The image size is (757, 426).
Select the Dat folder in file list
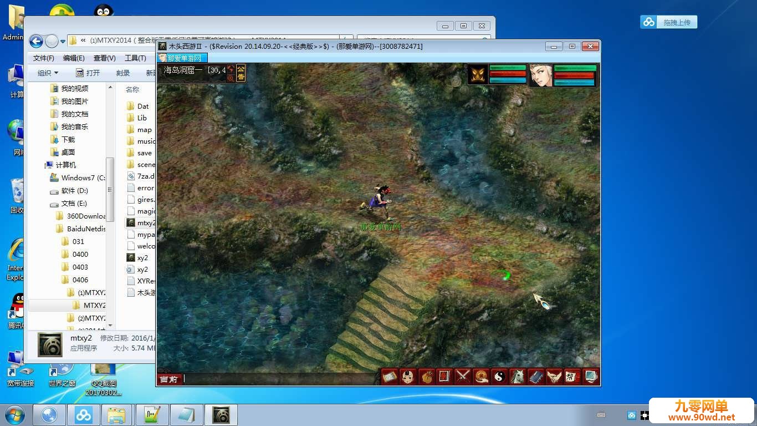tap(138, 106)
